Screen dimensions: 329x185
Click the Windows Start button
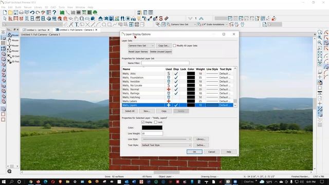[4, 181]
